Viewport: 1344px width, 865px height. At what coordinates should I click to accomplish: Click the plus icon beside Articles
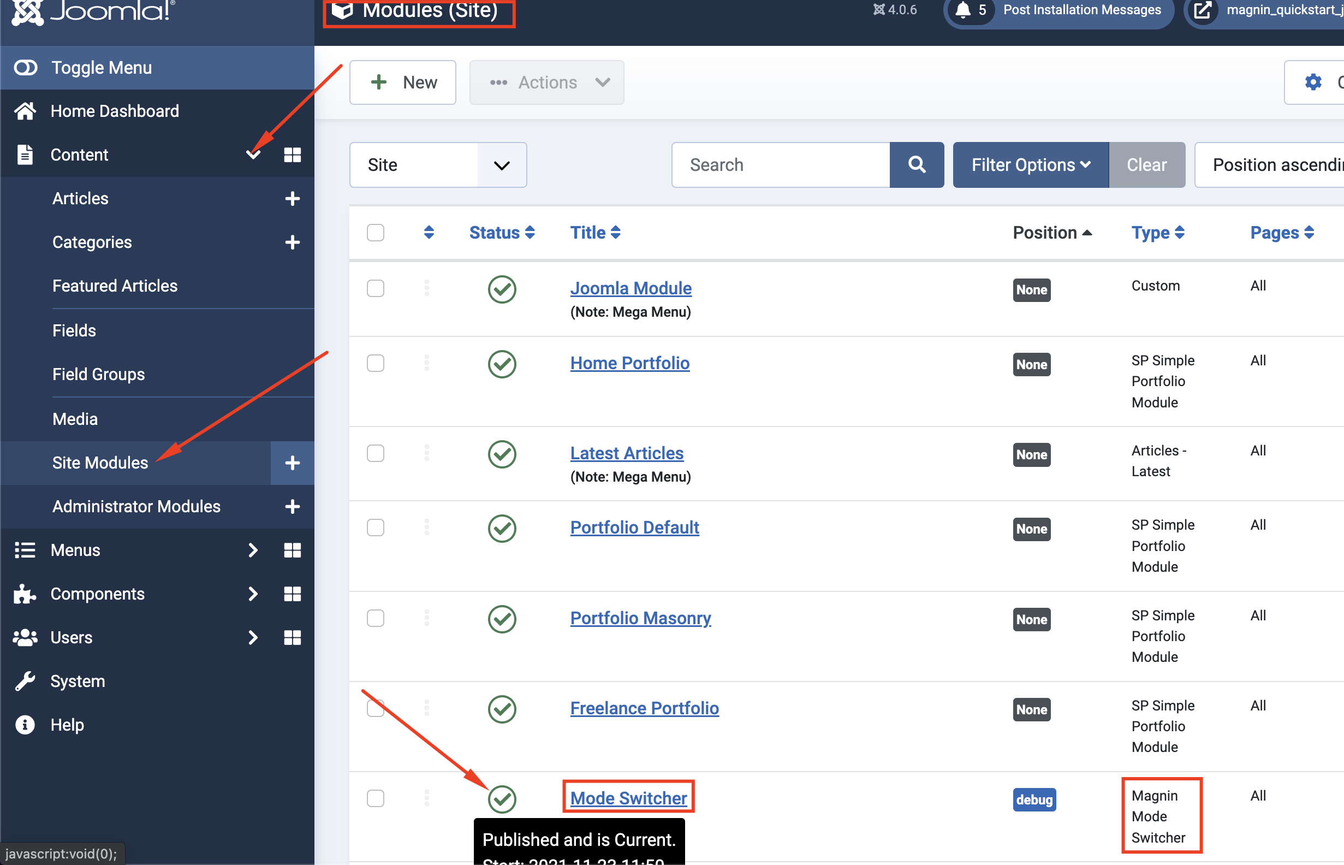pyautogui.click(x=292, y=198)
